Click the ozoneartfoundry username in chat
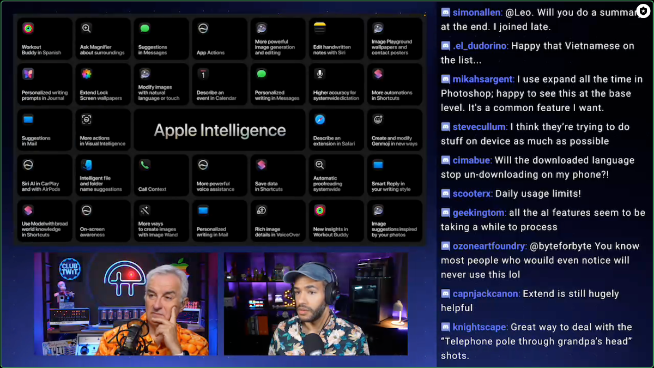The height and width of the screenshot is (368, 654). 489,246
